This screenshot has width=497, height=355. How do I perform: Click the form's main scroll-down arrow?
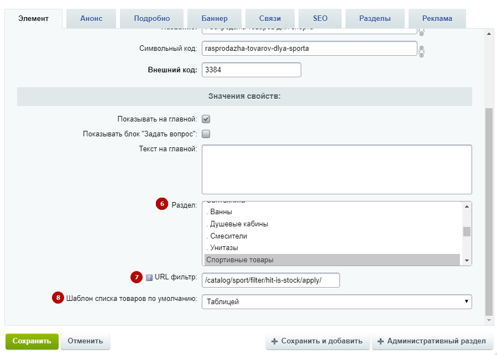[489, 320]
